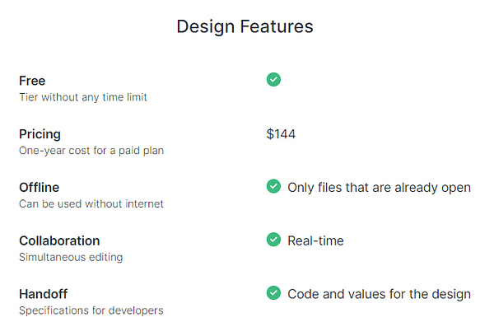This screenshot has height=336, width=494.
Task: Click 'One-year cost for a paid plan' description
Action: click(x=91, y=151)
